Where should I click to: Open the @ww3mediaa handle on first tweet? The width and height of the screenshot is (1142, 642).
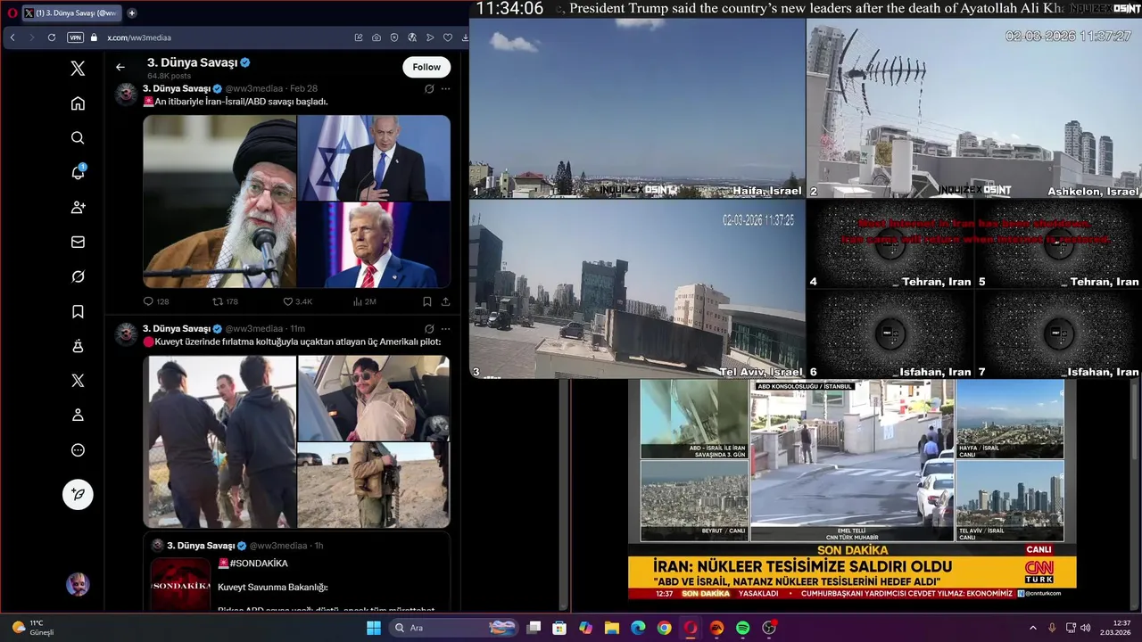click(x=254, y=88)
